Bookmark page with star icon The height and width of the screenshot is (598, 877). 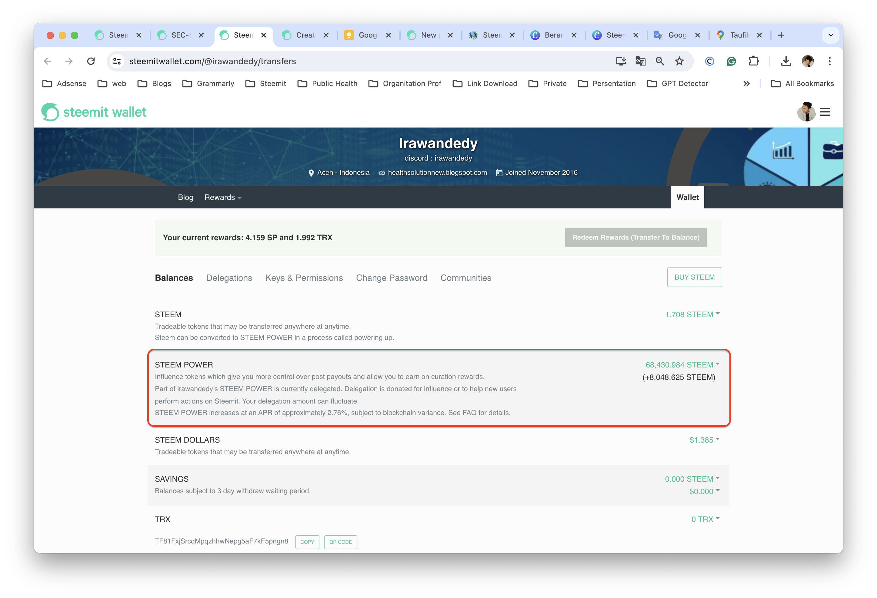click(679, 61)
